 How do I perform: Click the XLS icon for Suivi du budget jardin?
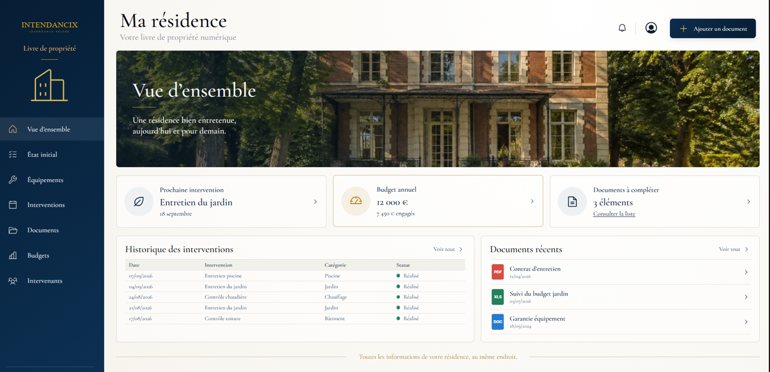click(x=497, y=297)
